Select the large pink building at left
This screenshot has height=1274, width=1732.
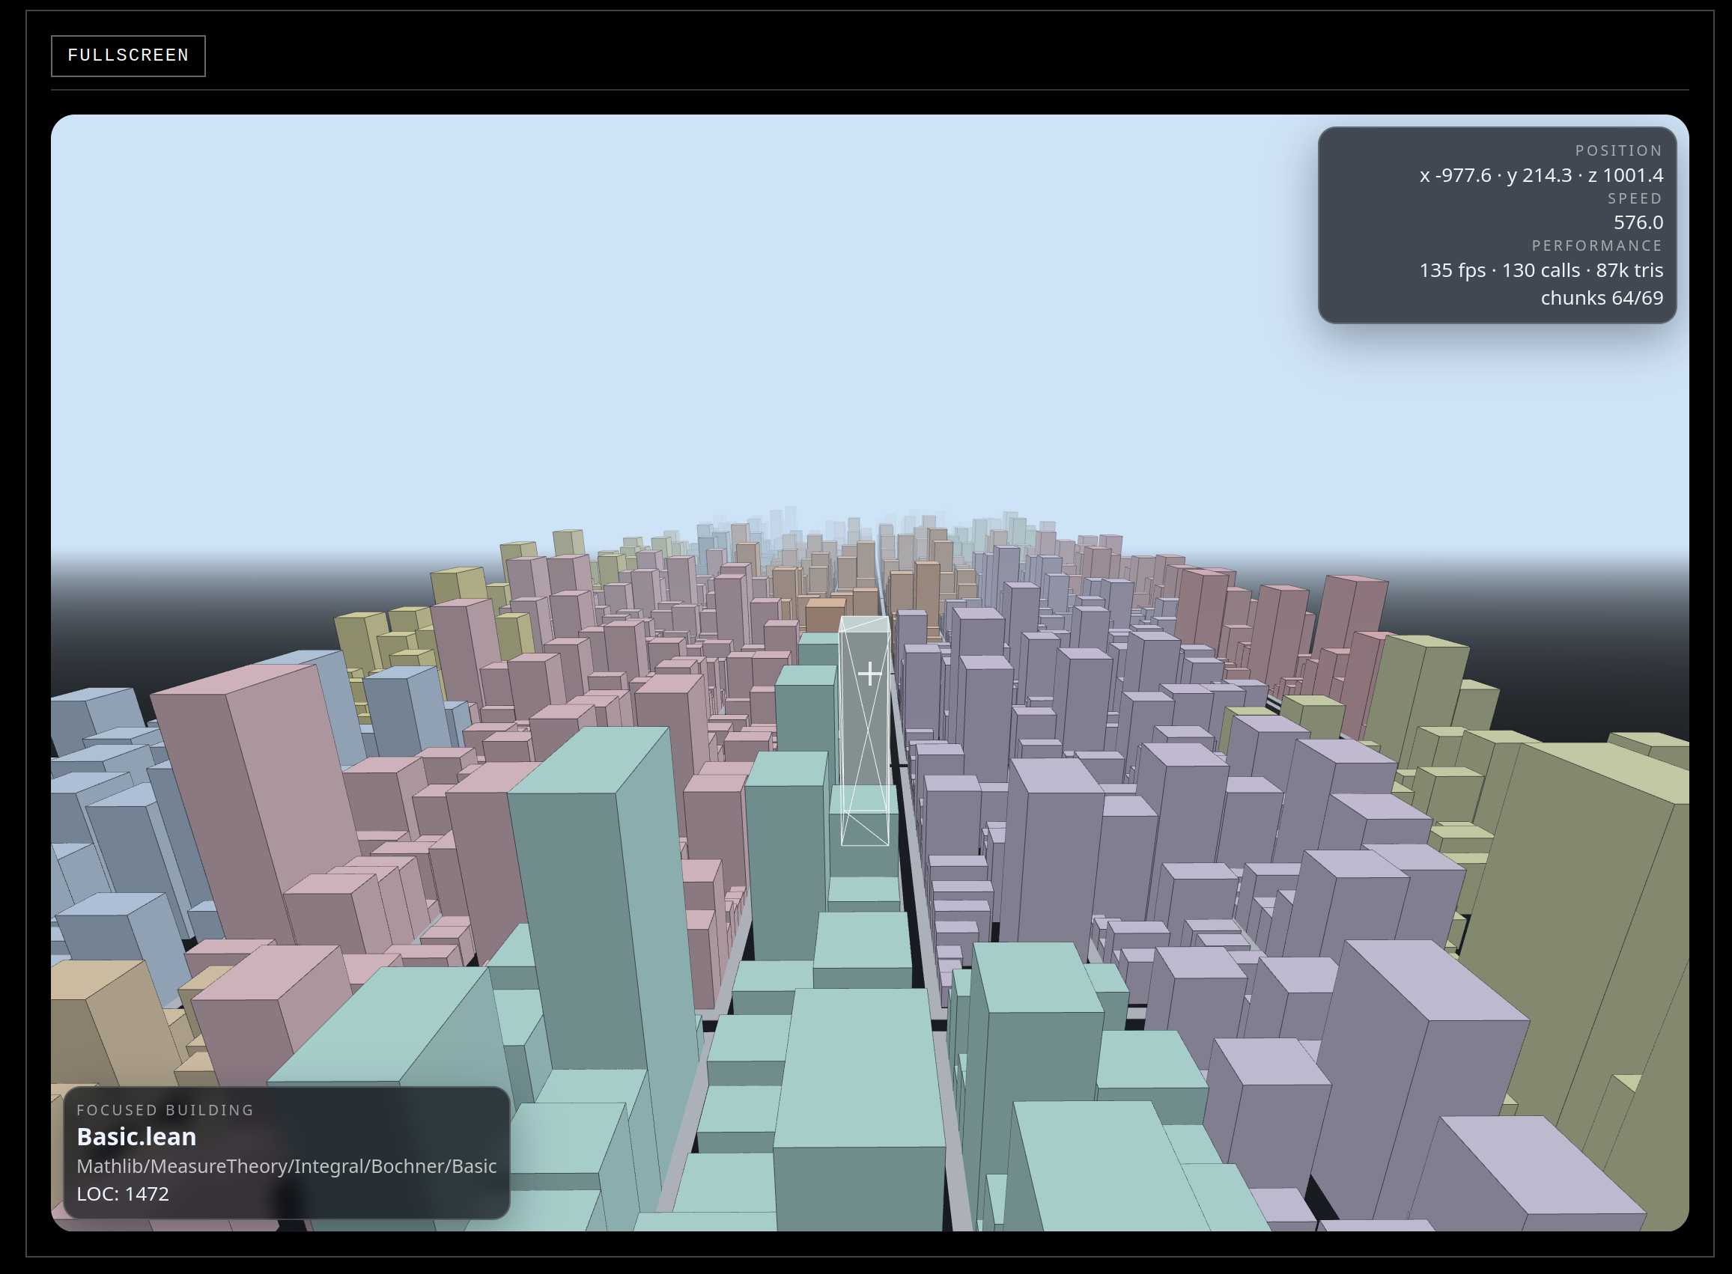[255, 787]
